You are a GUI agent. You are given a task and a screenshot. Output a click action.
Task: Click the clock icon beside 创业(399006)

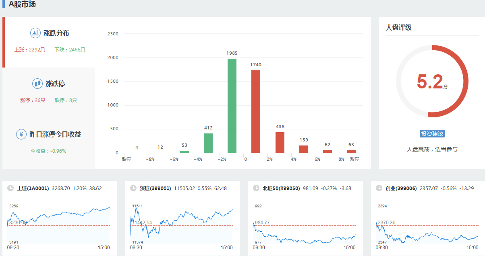[x=379, y=188]
